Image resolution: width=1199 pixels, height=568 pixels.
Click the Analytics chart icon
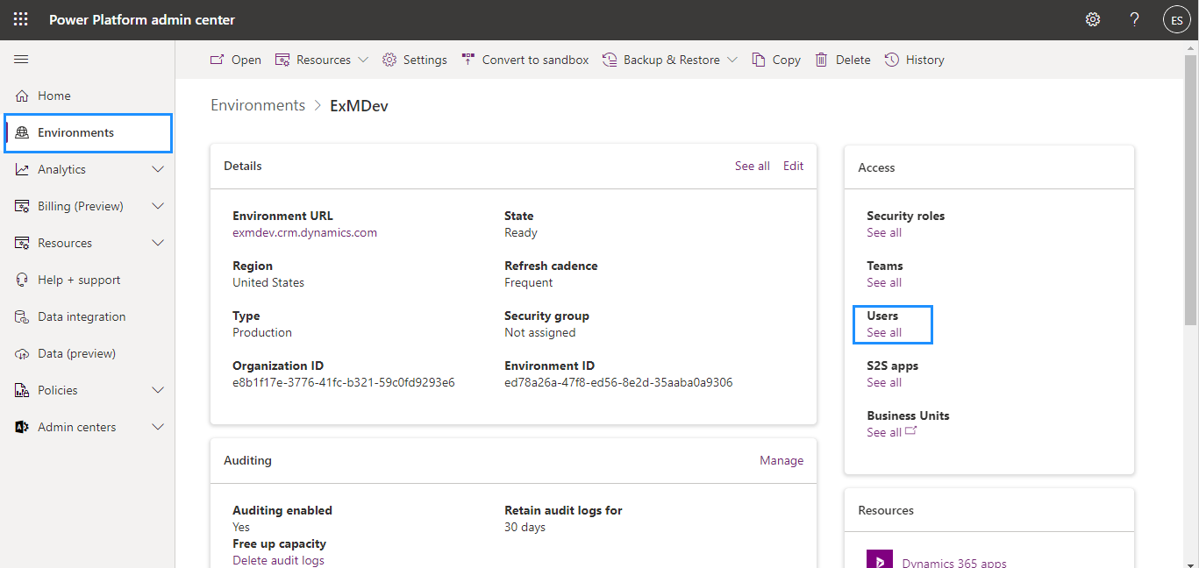click(22, 169)
